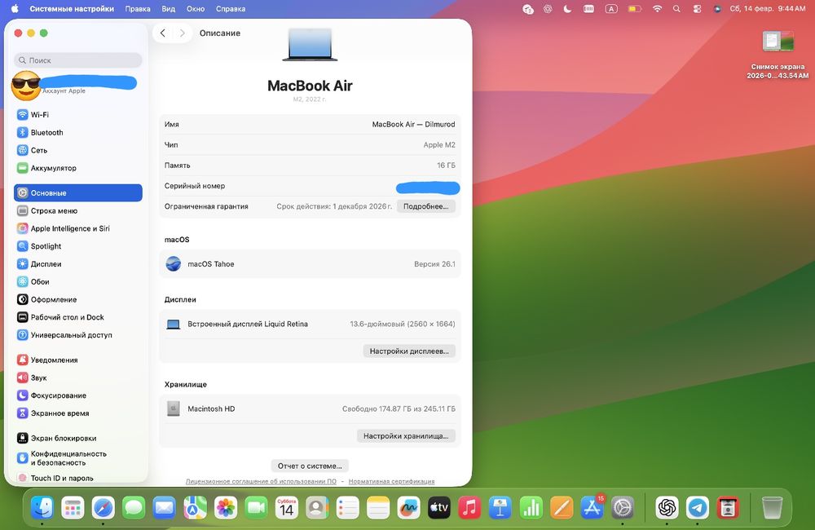
Task: Click the MacBook Air — Dilmurod name value
Action: (x=413, y=124)
